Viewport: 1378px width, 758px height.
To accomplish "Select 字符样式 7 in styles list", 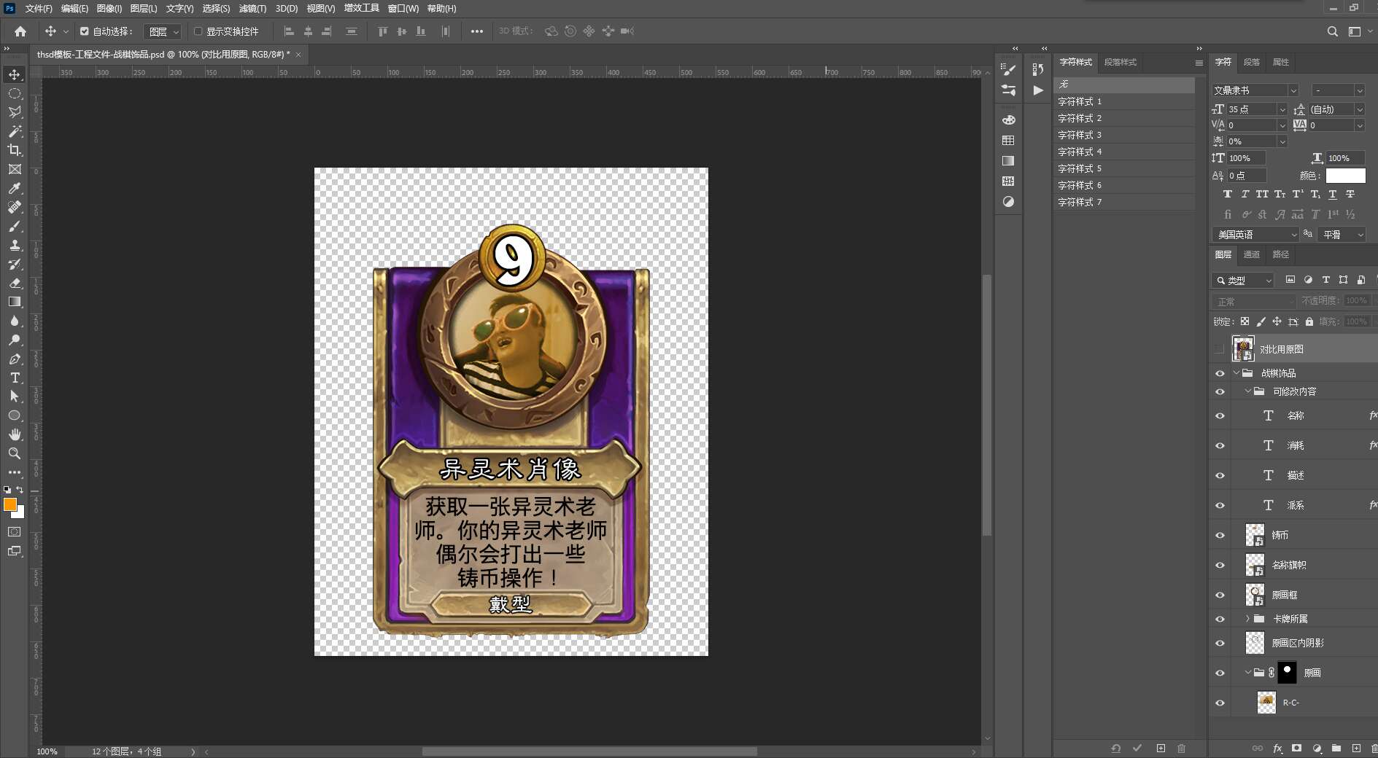I will click(x=1124, y=203).
